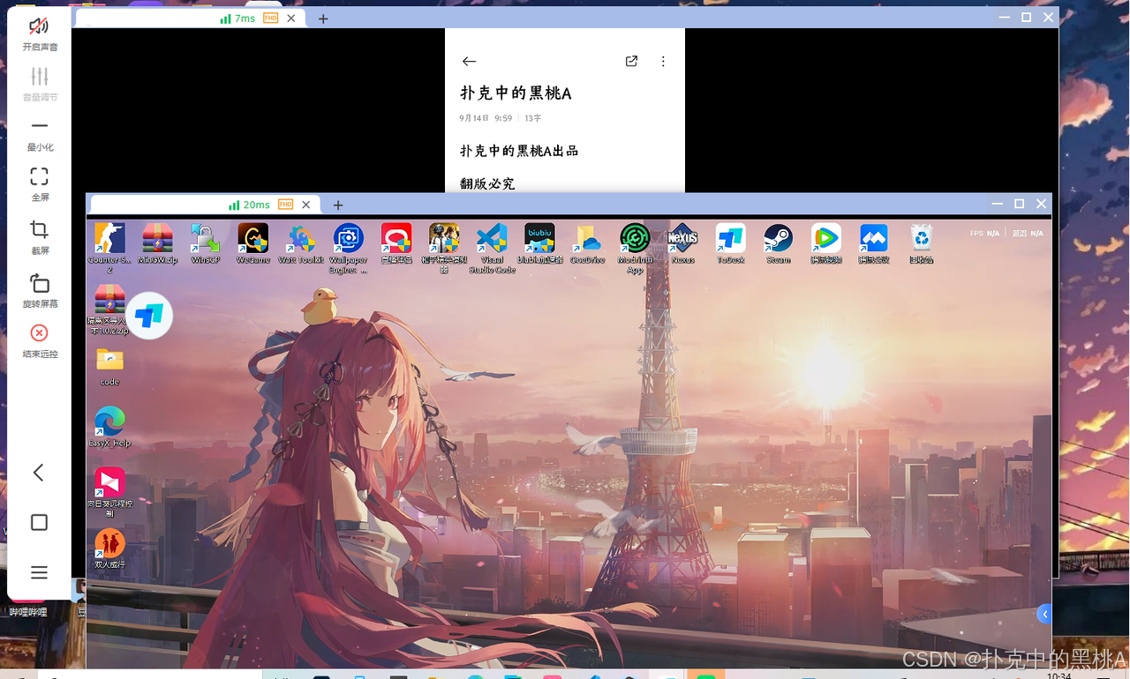Image resolution: width=1130 pixels, height=679 pixels.
Task: Open the OneDrive desktop shortcut
Action: click(x=587, y=244)
